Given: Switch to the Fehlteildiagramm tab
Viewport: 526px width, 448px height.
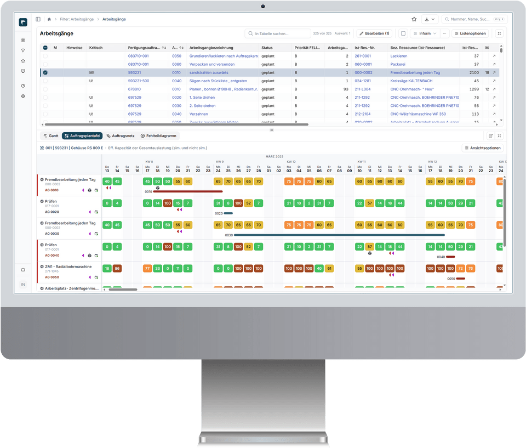Looking at the screenshot, I should [x=158, y=135].
